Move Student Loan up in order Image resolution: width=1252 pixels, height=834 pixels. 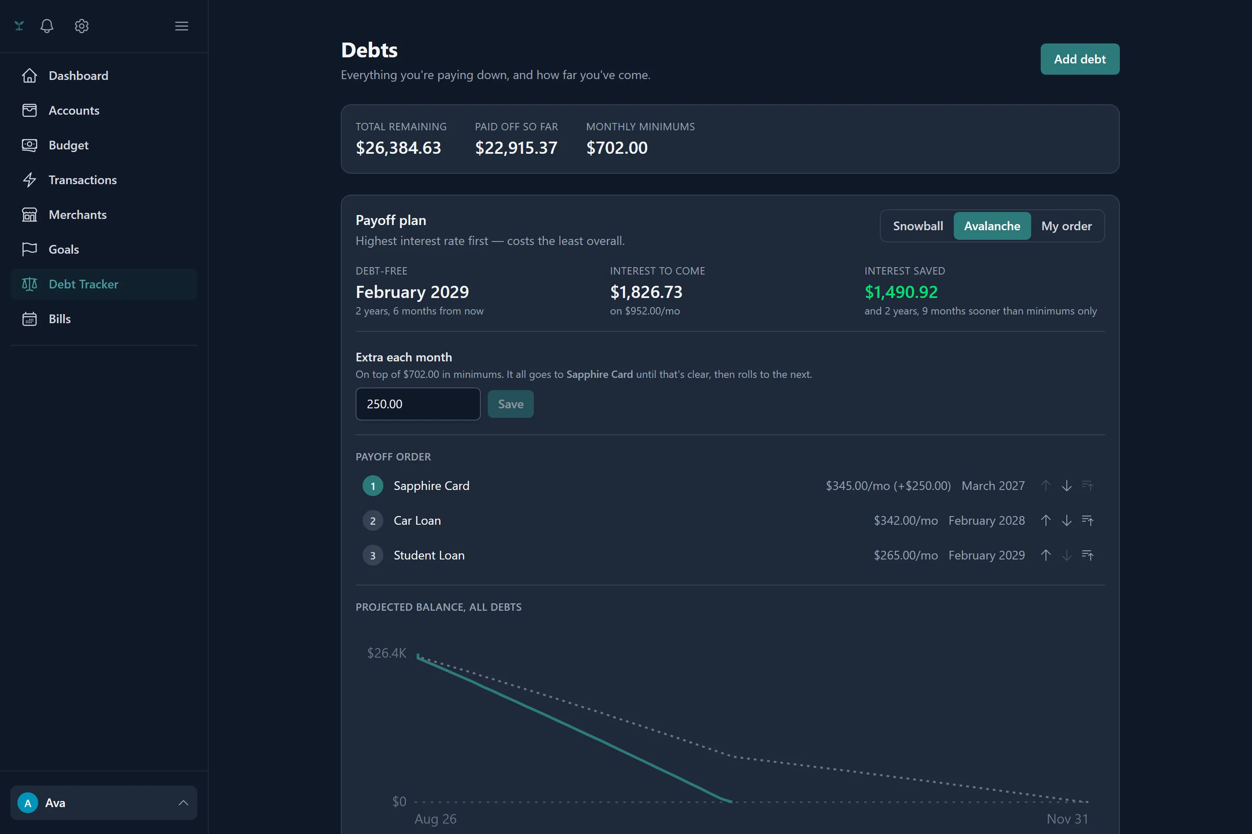[x=1046, y=555]
